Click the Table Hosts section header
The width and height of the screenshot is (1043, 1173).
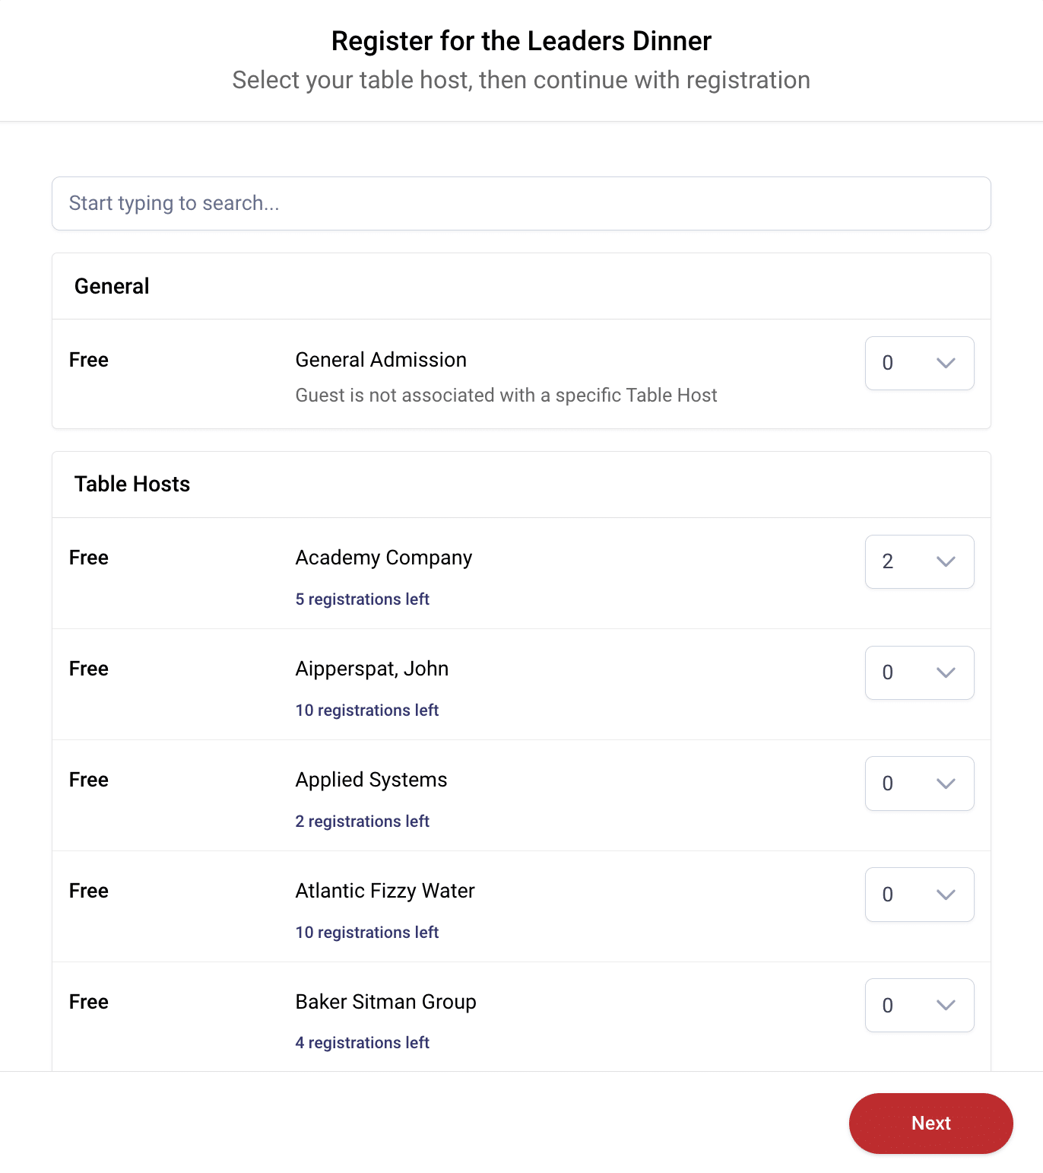point(132,484)
